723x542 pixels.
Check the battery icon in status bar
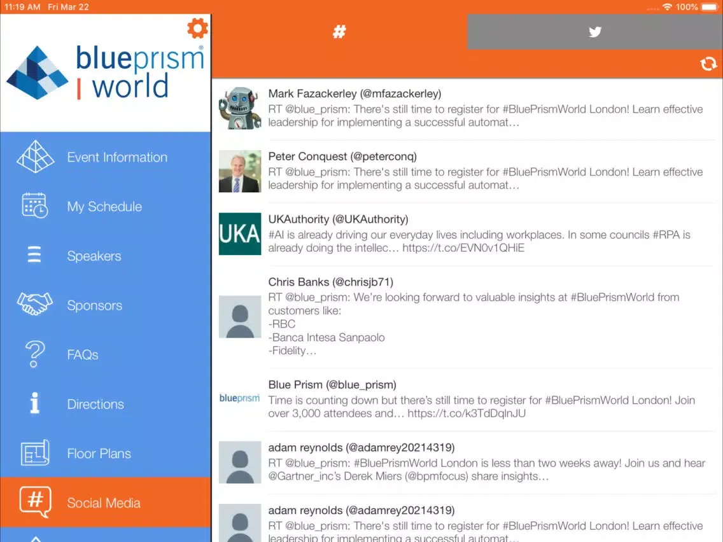(709, 7)
